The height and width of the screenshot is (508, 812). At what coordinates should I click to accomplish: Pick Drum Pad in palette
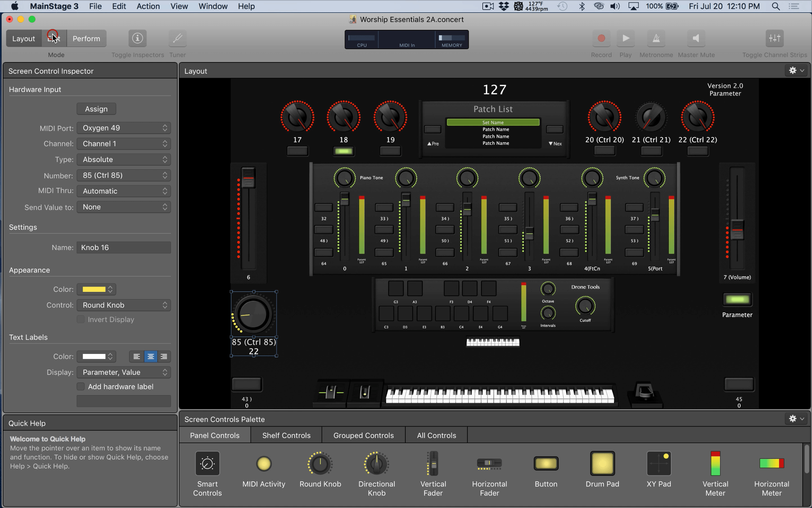pyautogui.click(x=603, y=463)
